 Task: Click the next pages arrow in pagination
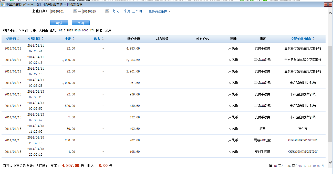[322, 166]
